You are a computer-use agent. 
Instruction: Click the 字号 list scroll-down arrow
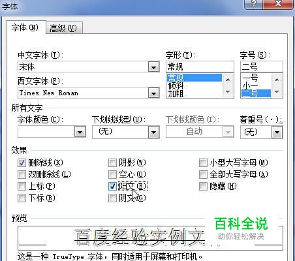[x=277, y=91]
